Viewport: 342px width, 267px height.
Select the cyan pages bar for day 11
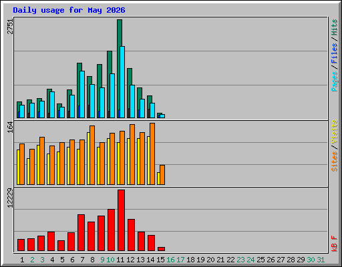122,82
